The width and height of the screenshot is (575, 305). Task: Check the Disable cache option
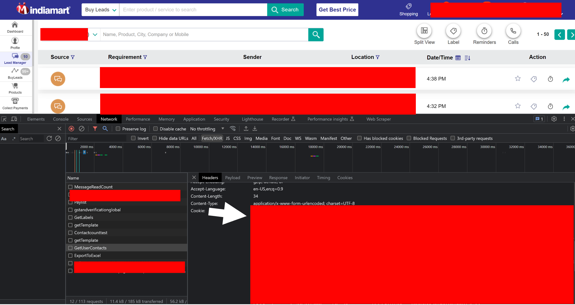tap(156, 128)
